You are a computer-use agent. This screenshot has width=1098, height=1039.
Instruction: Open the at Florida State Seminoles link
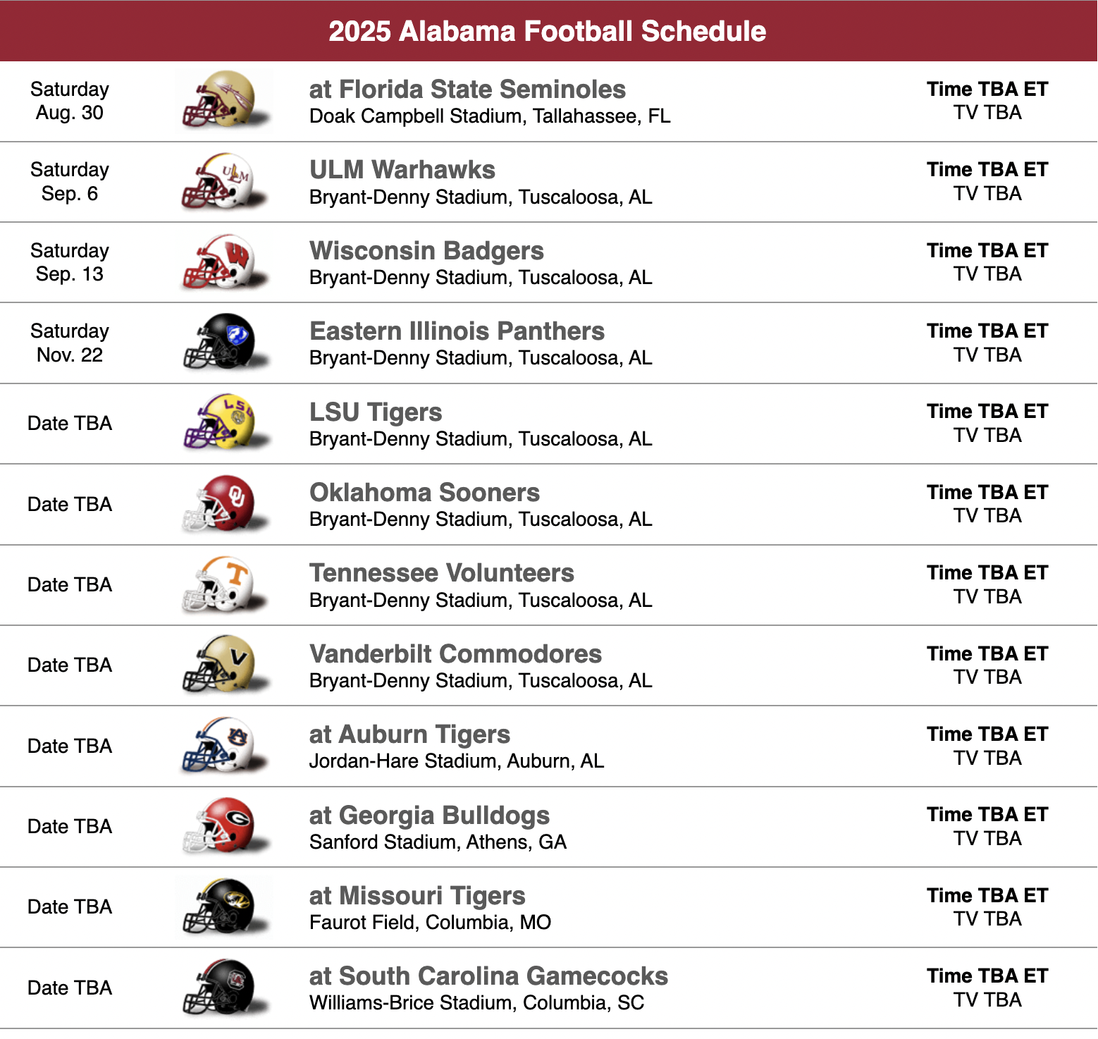[467, 90]
